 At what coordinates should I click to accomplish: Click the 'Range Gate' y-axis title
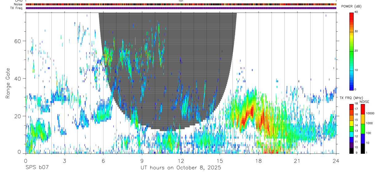click(x=8, y=83)
